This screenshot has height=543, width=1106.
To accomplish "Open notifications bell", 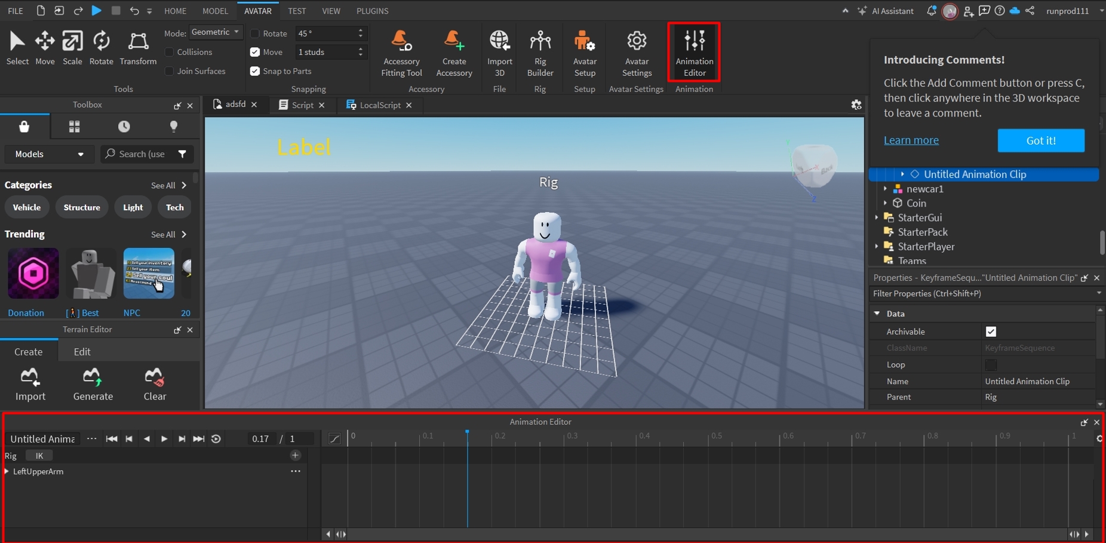I will [931, 11].
